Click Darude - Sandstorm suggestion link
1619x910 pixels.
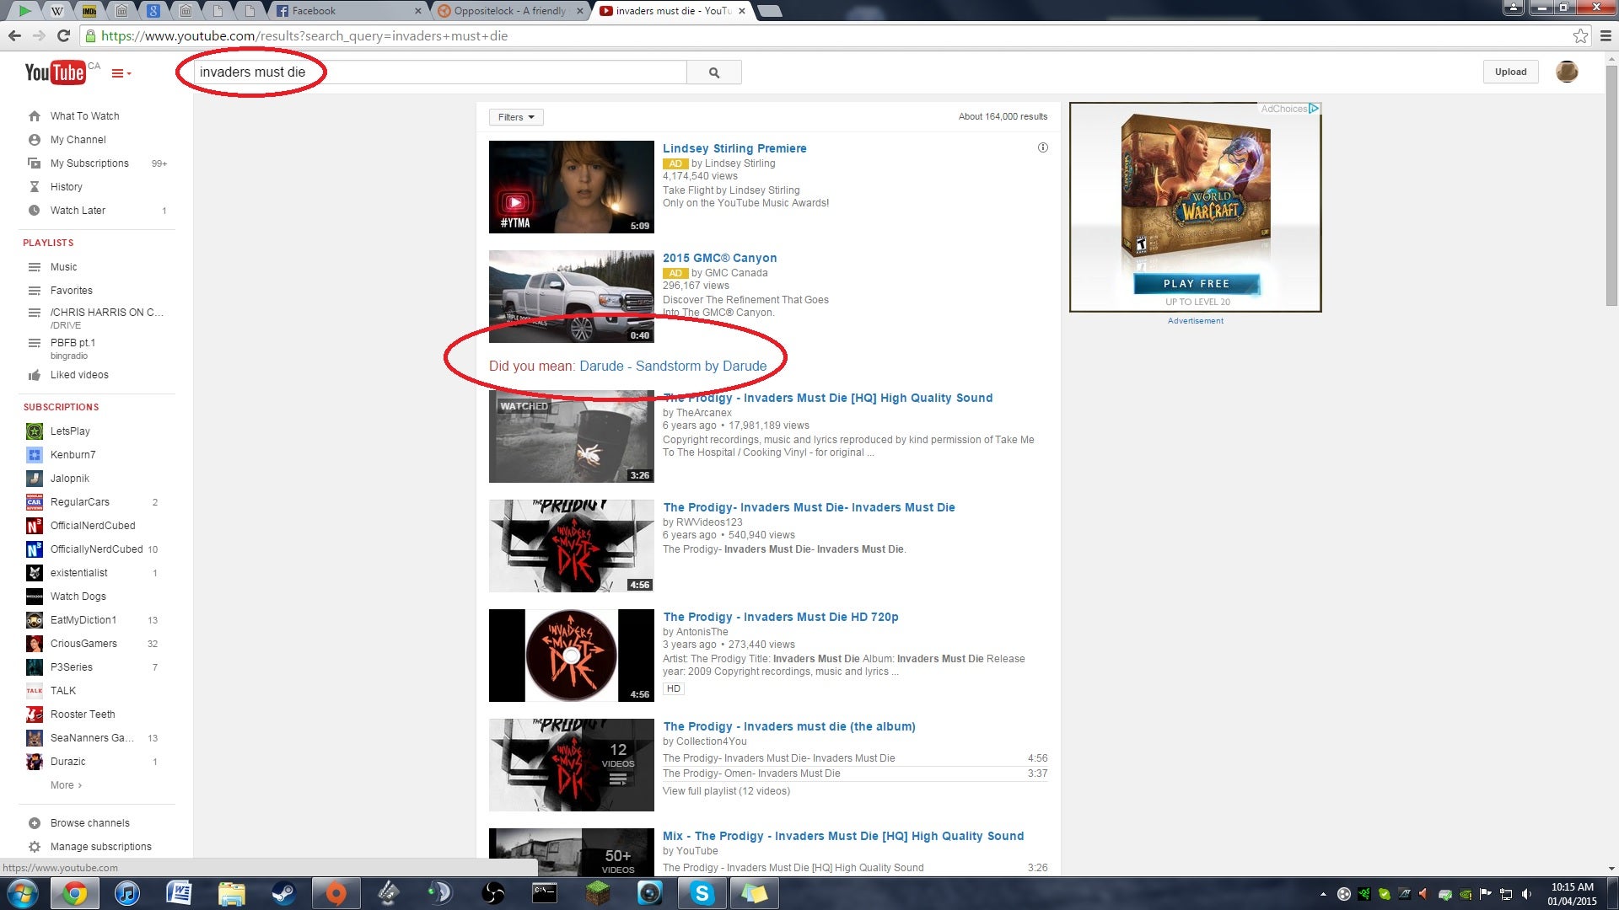pyautogui.click(x=673, y=366)
